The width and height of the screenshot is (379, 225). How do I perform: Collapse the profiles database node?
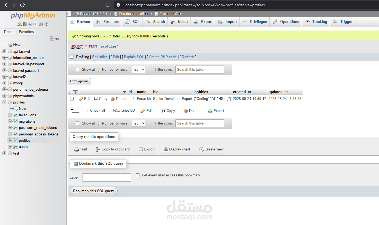(x=4, y=102)
